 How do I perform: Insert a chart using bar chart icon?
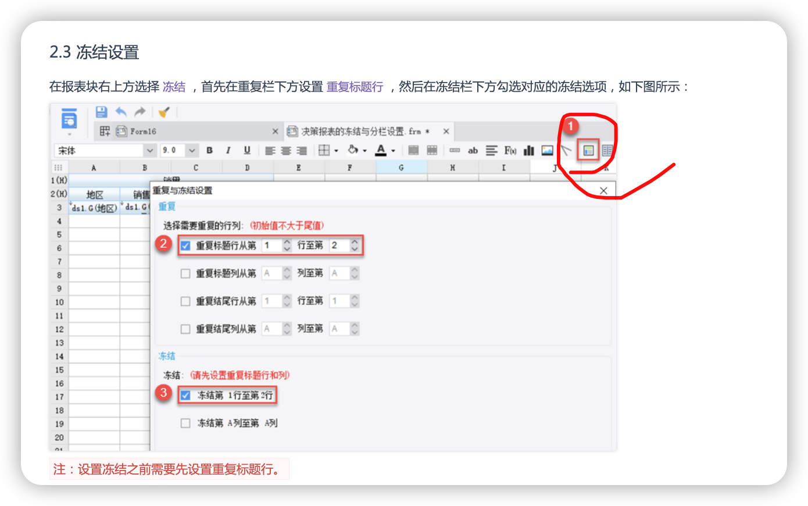(x=529, y=151)
